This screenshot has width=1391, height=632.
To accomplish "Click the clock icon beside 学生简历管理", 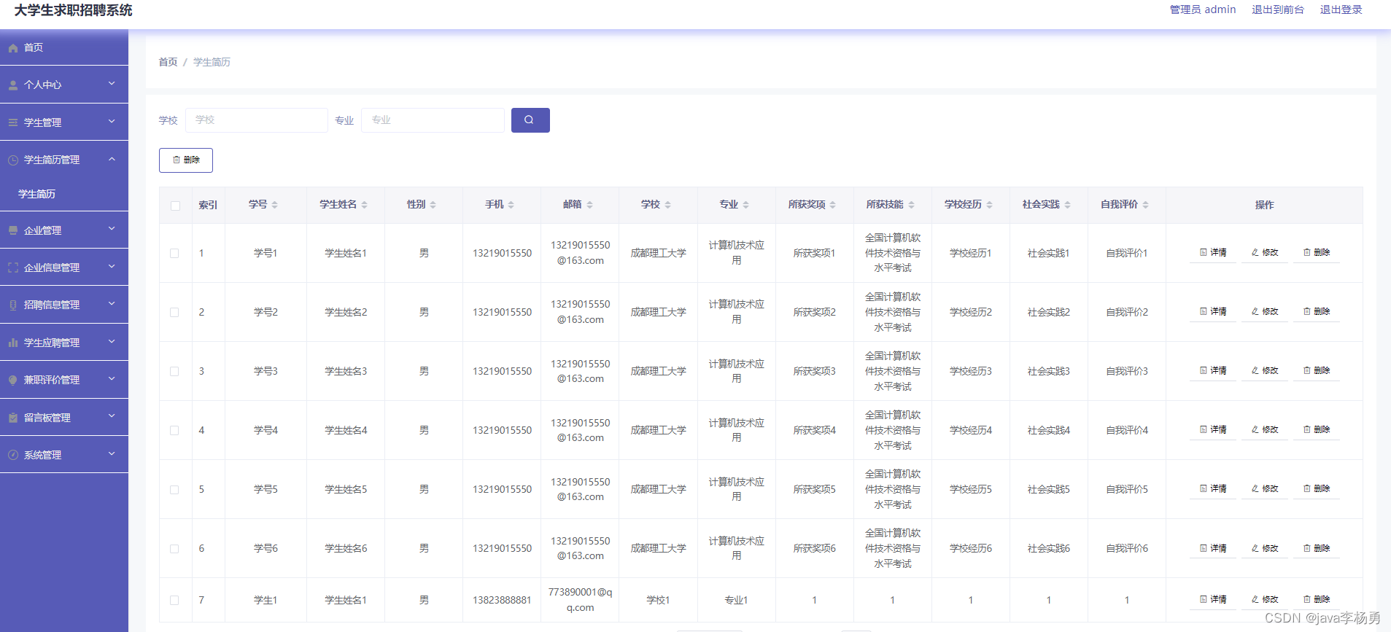I will 13,160.
